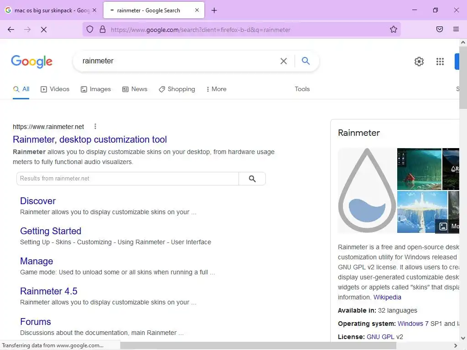Close the rainmeter Google Search tab
467x350 pixels.
pos(197,10)
